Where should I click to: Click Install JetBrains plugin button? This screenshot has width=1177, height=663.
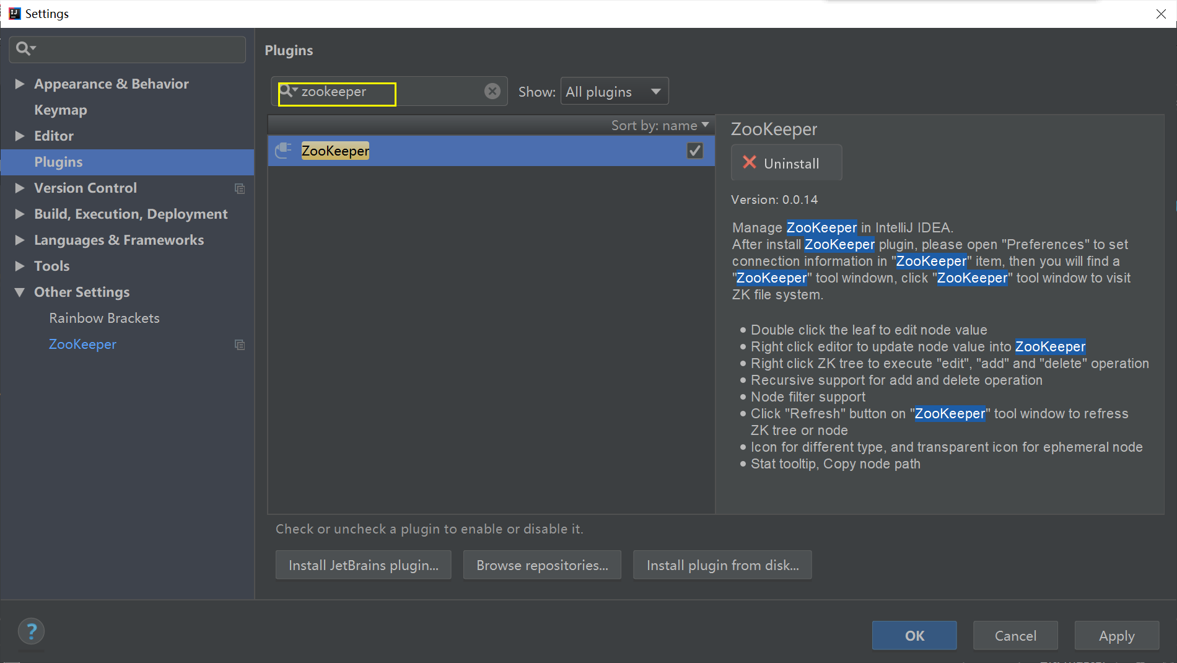coord(364,565)
